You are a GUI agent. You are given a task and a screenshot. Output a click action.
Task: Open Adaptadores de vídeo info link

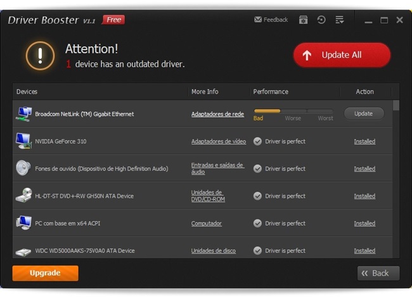(x=219, y=141)
